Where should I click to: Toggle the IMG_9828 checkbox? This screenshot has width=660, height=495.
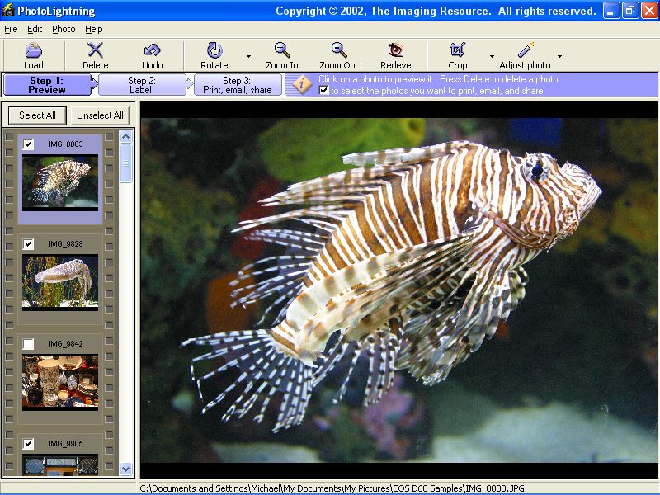tap(29, 244)
